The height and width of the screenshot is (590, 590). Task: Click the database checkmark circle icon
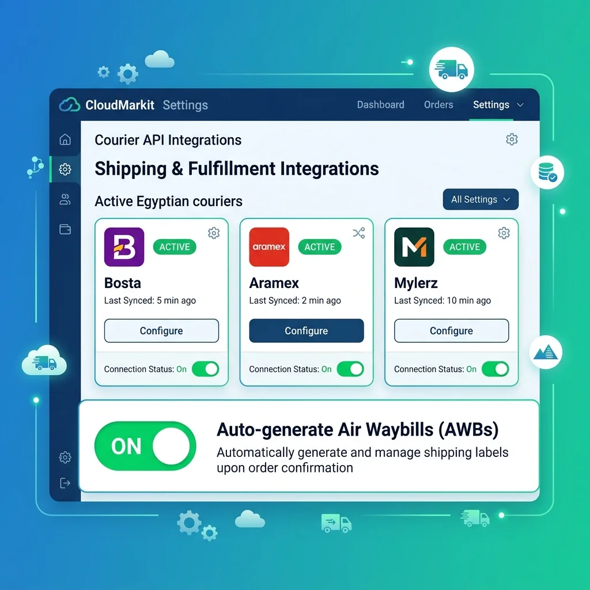(x=547, y=172)
